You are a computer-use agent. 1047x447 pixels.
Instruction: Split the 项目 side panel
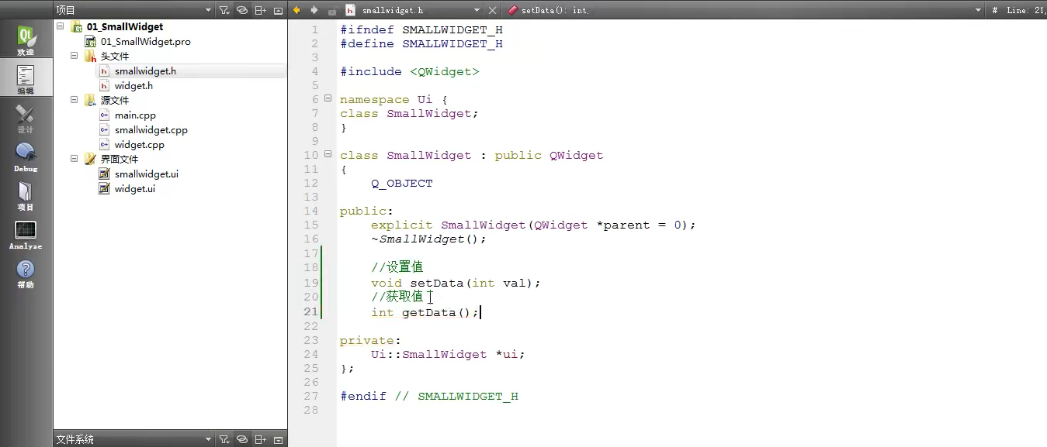[261, 10]
